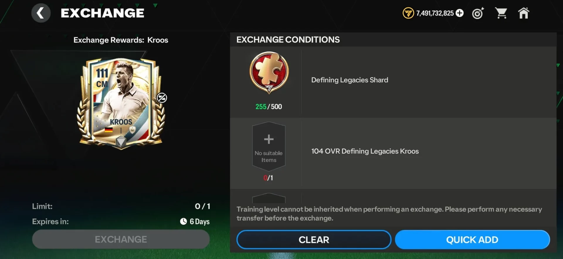Viewport: 563px width, 259px height.
Task: Click the QUICK ADD button
Action: coord(472,240)
